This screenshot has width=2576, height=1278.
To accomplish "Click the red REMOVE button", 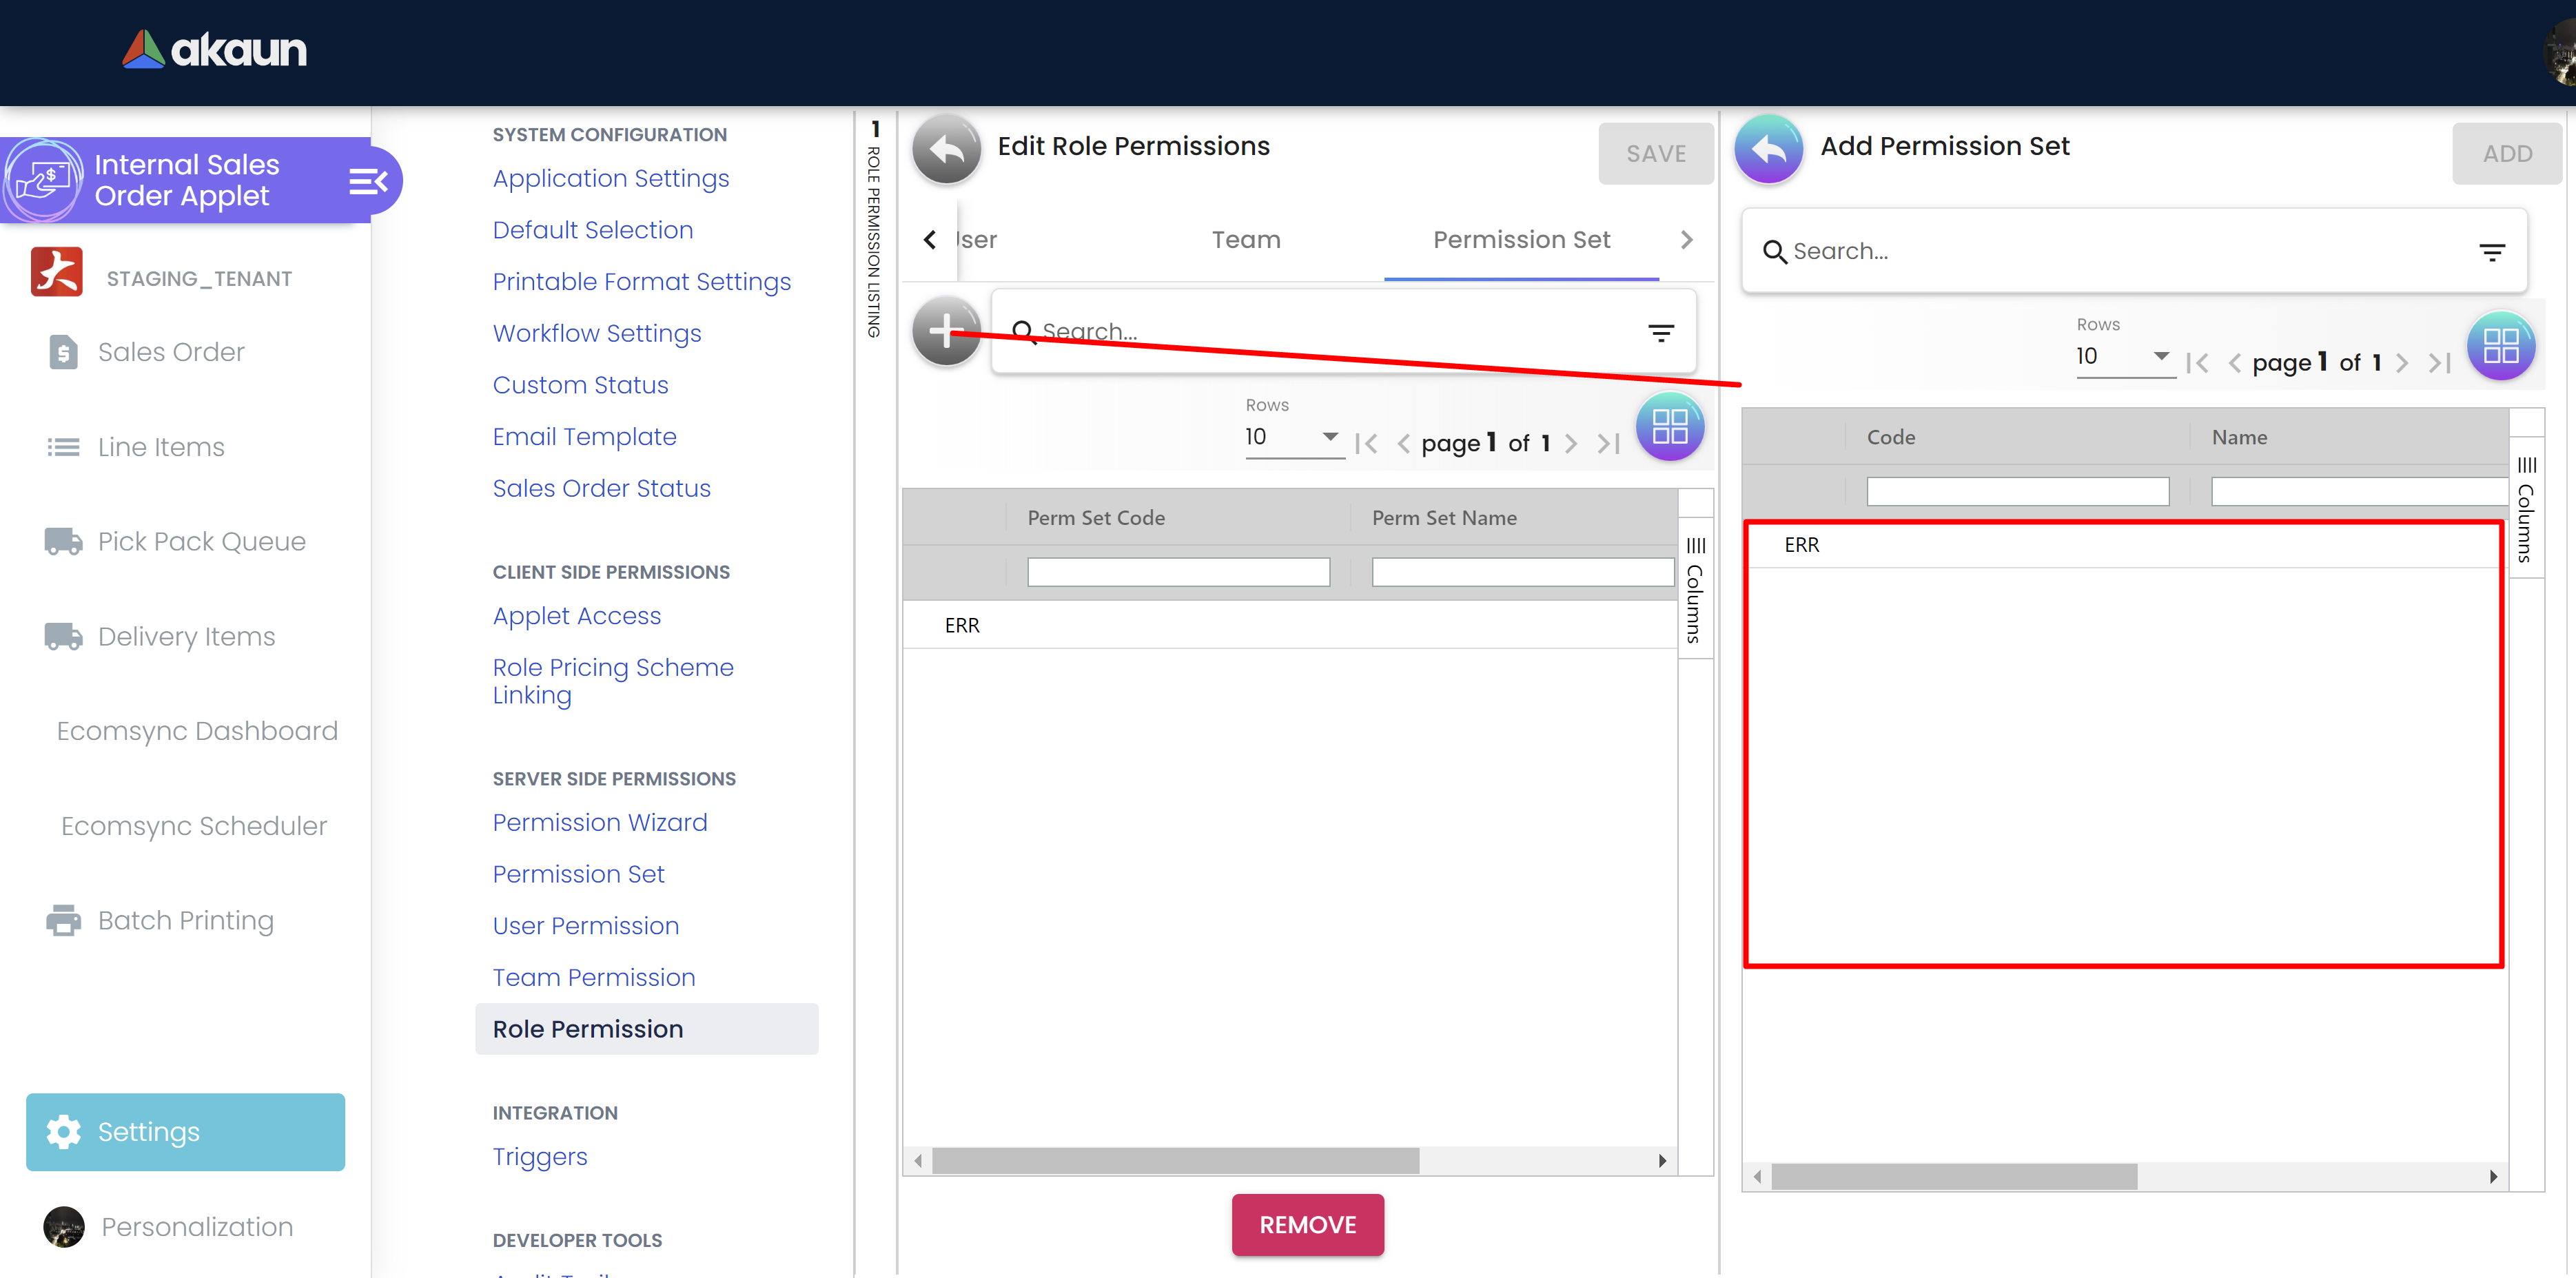I will (1307, 1224).
